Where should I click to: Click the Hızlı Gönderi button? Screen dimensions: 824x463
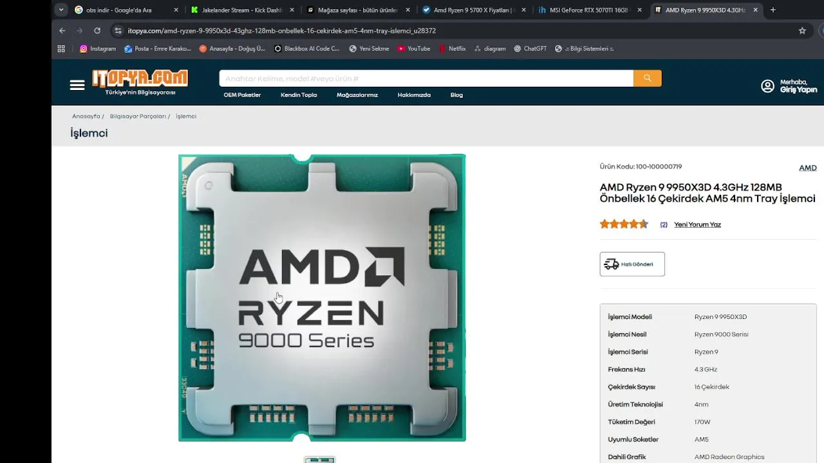632,264
